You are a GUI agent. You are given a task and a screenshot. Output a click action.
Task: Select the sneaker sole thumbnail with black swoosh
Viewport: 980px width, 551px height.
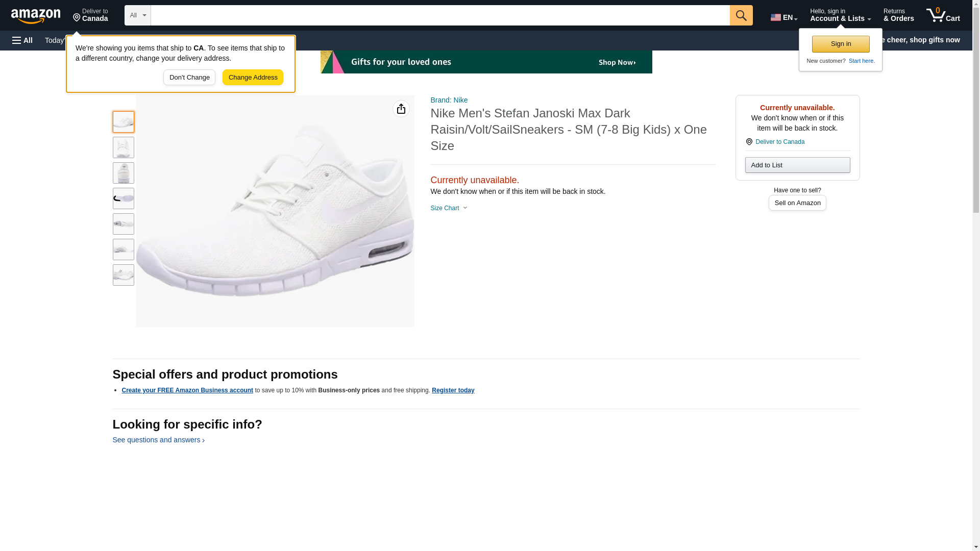click(124, 198)
